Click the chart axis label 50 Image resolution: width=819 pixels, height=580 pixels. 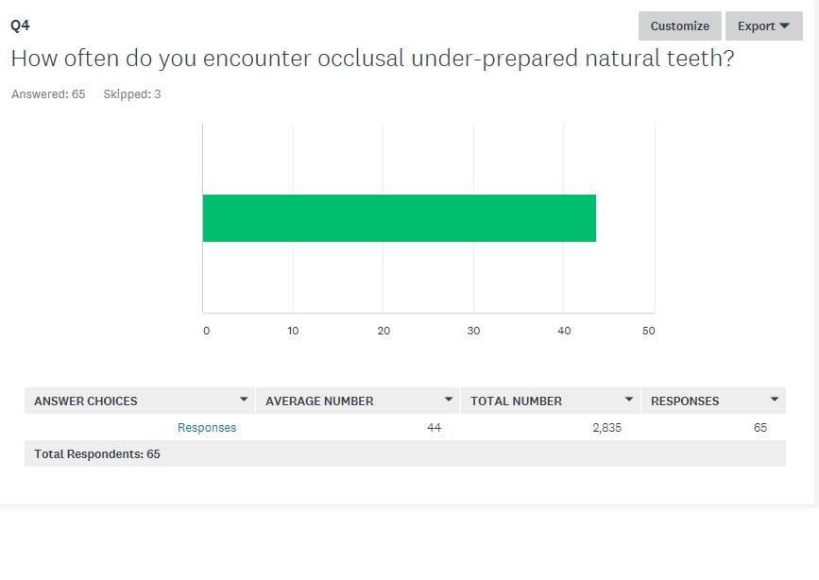point(649,331)
